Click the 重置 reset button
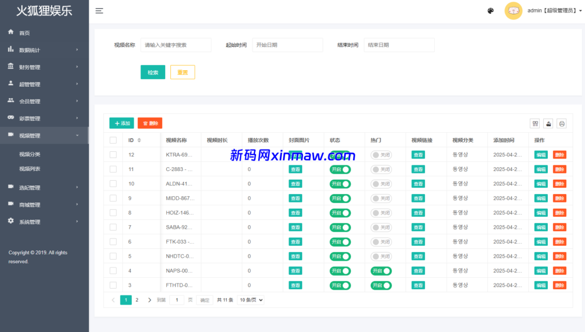Viewport: 585px width, 332px height. pyautogui.click(x=182, y=72)
